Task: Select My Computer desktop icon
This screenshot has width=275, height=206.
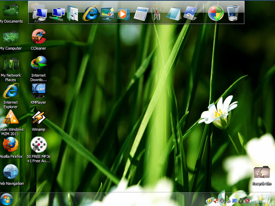Action: 11,41
